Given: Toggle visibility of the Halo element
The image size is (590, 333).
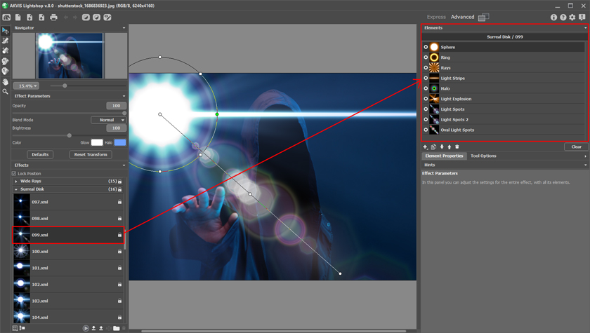Looking at the screenshot, I should click(x=426, y=88).
